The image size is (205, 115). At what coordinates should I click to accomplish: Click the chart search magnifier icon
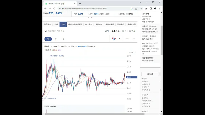(46, 31)
